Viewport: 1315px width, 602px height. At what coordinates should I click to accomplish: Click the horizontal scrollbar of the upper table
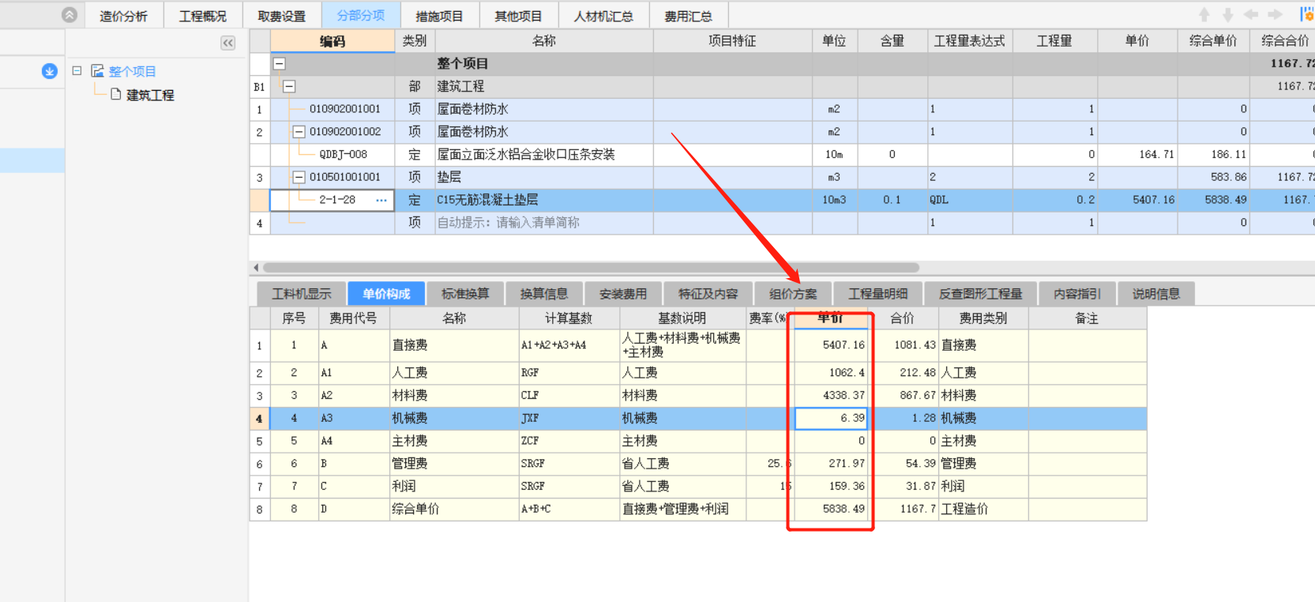click(x=591, y=268)
